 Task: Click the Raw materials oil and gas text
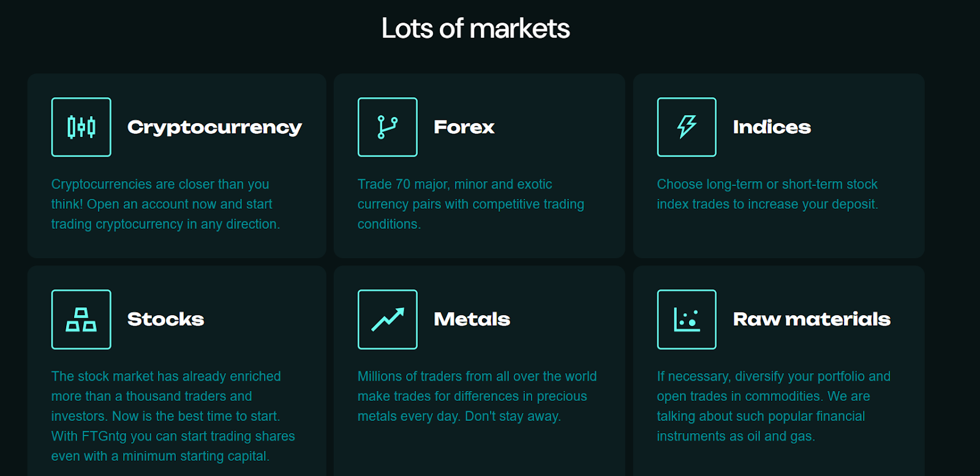click(774, 406)
